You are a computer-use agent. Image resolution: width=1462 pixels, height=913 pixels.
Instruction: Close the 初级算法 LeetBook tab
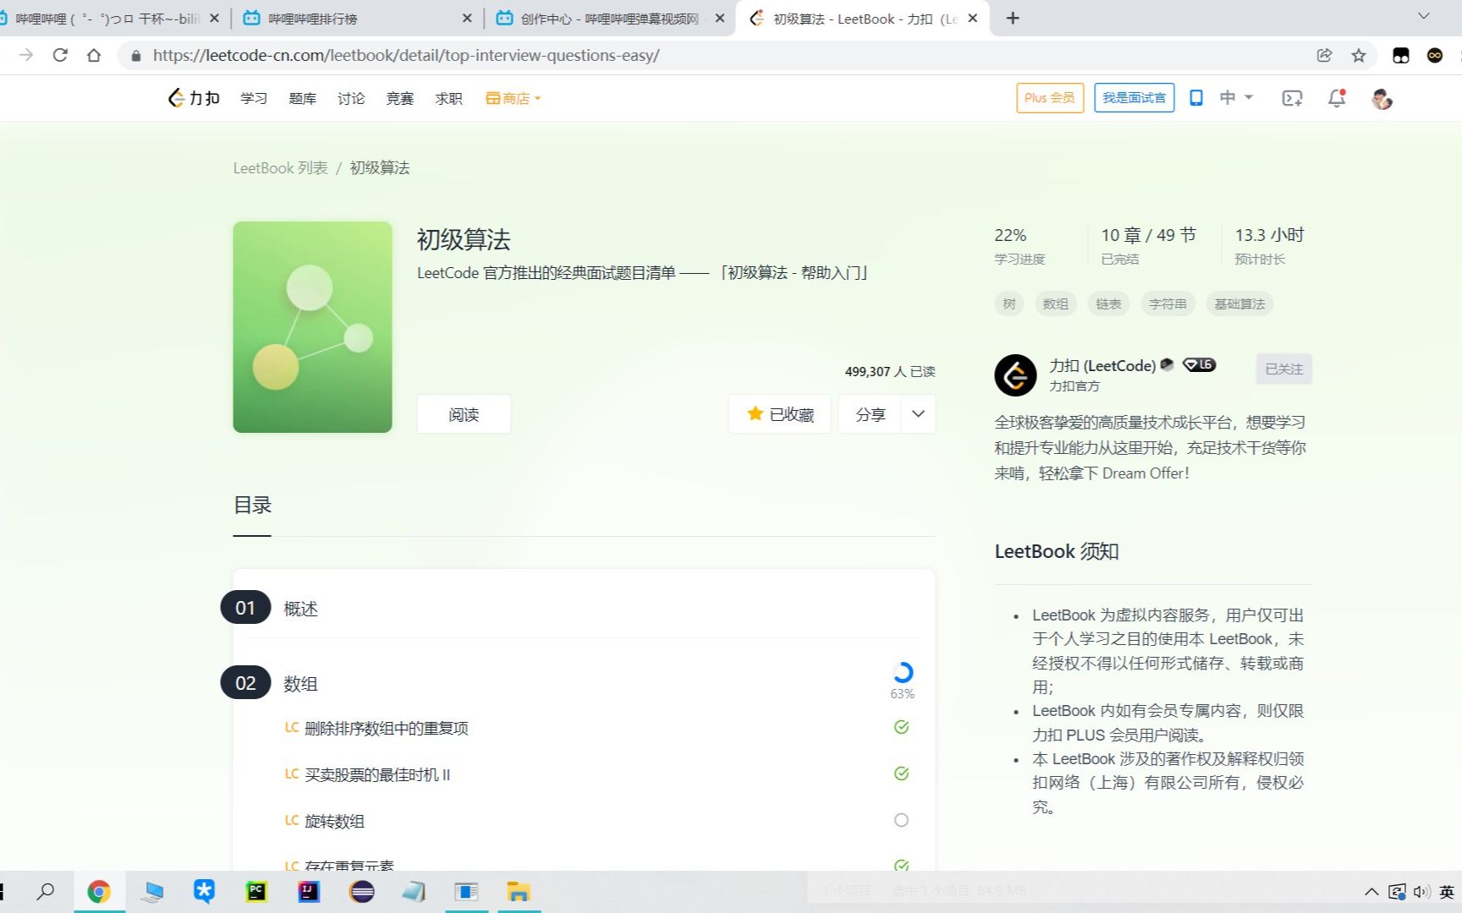(x=973, y=18)
